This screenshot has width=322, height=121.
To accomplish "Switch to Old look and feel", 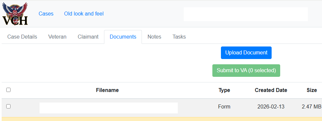I will [x=84, y=14].
